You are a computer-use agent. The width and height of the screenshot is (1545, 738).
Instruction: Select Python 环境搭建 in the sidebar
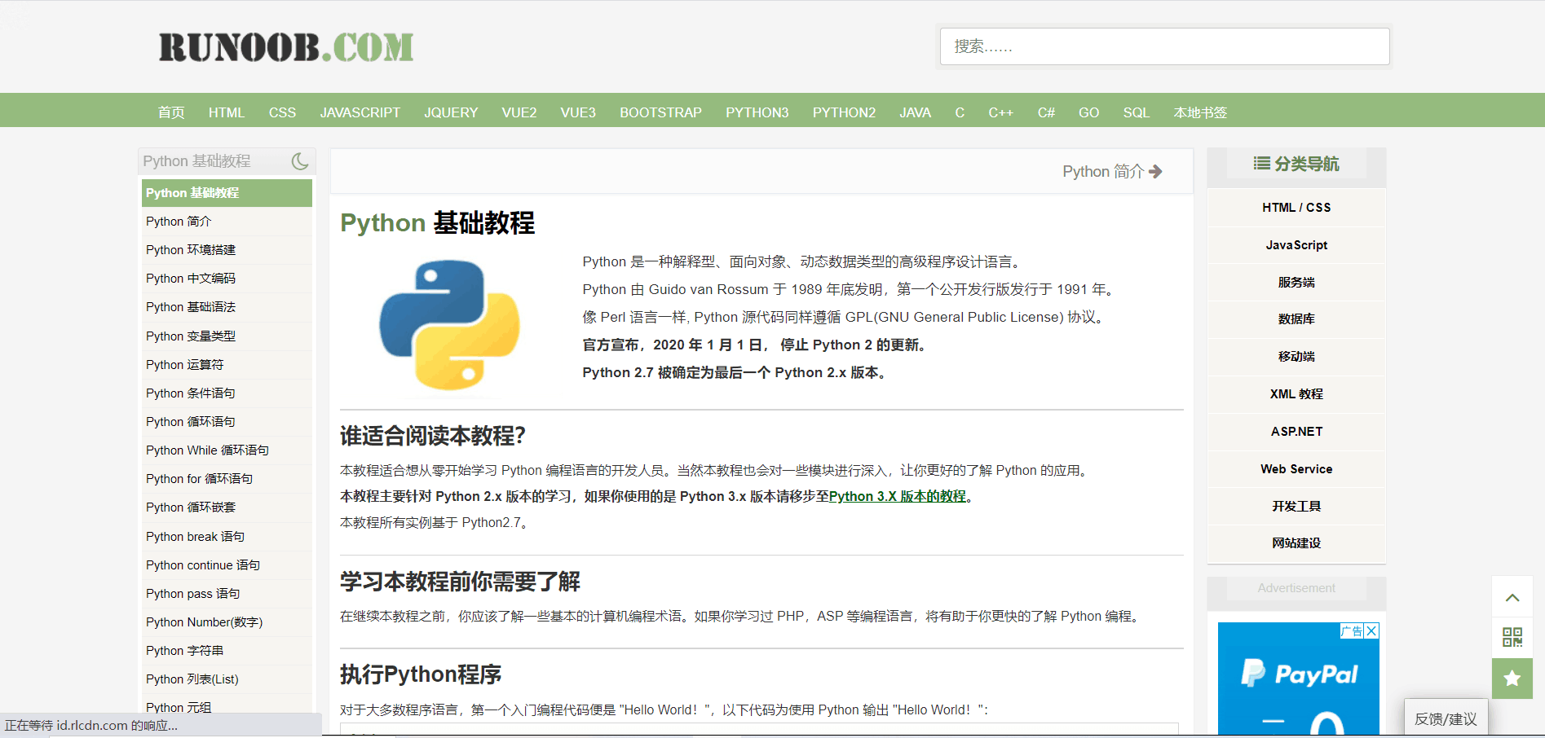(x=190, y=249)
